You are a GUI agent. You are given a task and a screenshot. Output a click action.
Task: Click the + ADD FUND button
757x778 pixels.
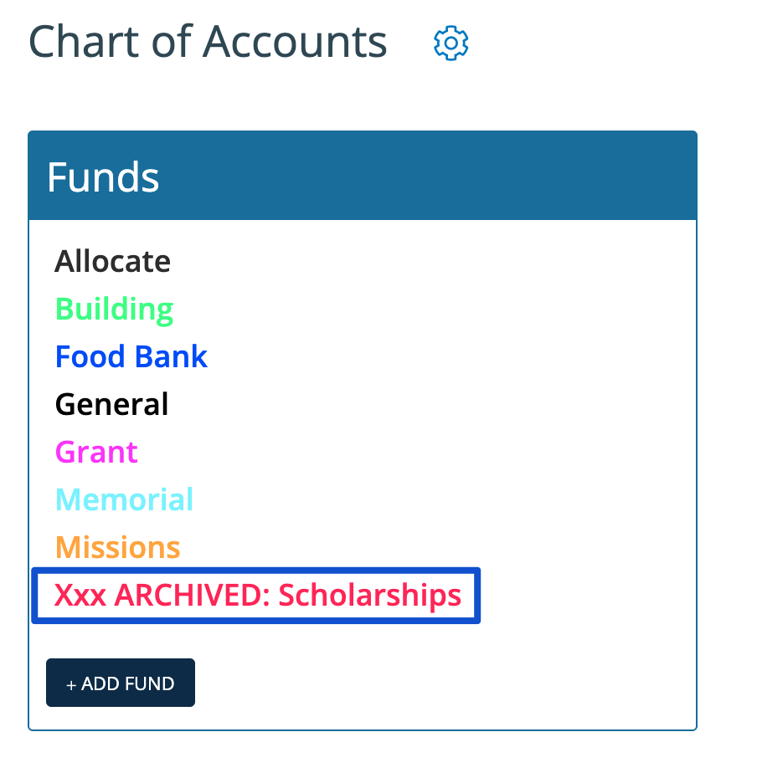coord(121,683)
